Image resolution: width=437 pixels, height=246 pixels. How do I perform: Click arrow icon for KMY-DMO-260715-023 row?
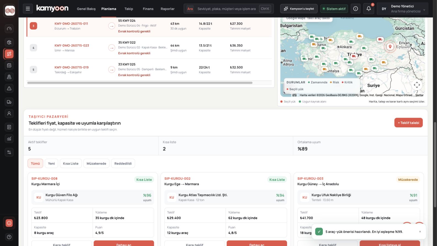pyautogui.click(x=112, y=48)
